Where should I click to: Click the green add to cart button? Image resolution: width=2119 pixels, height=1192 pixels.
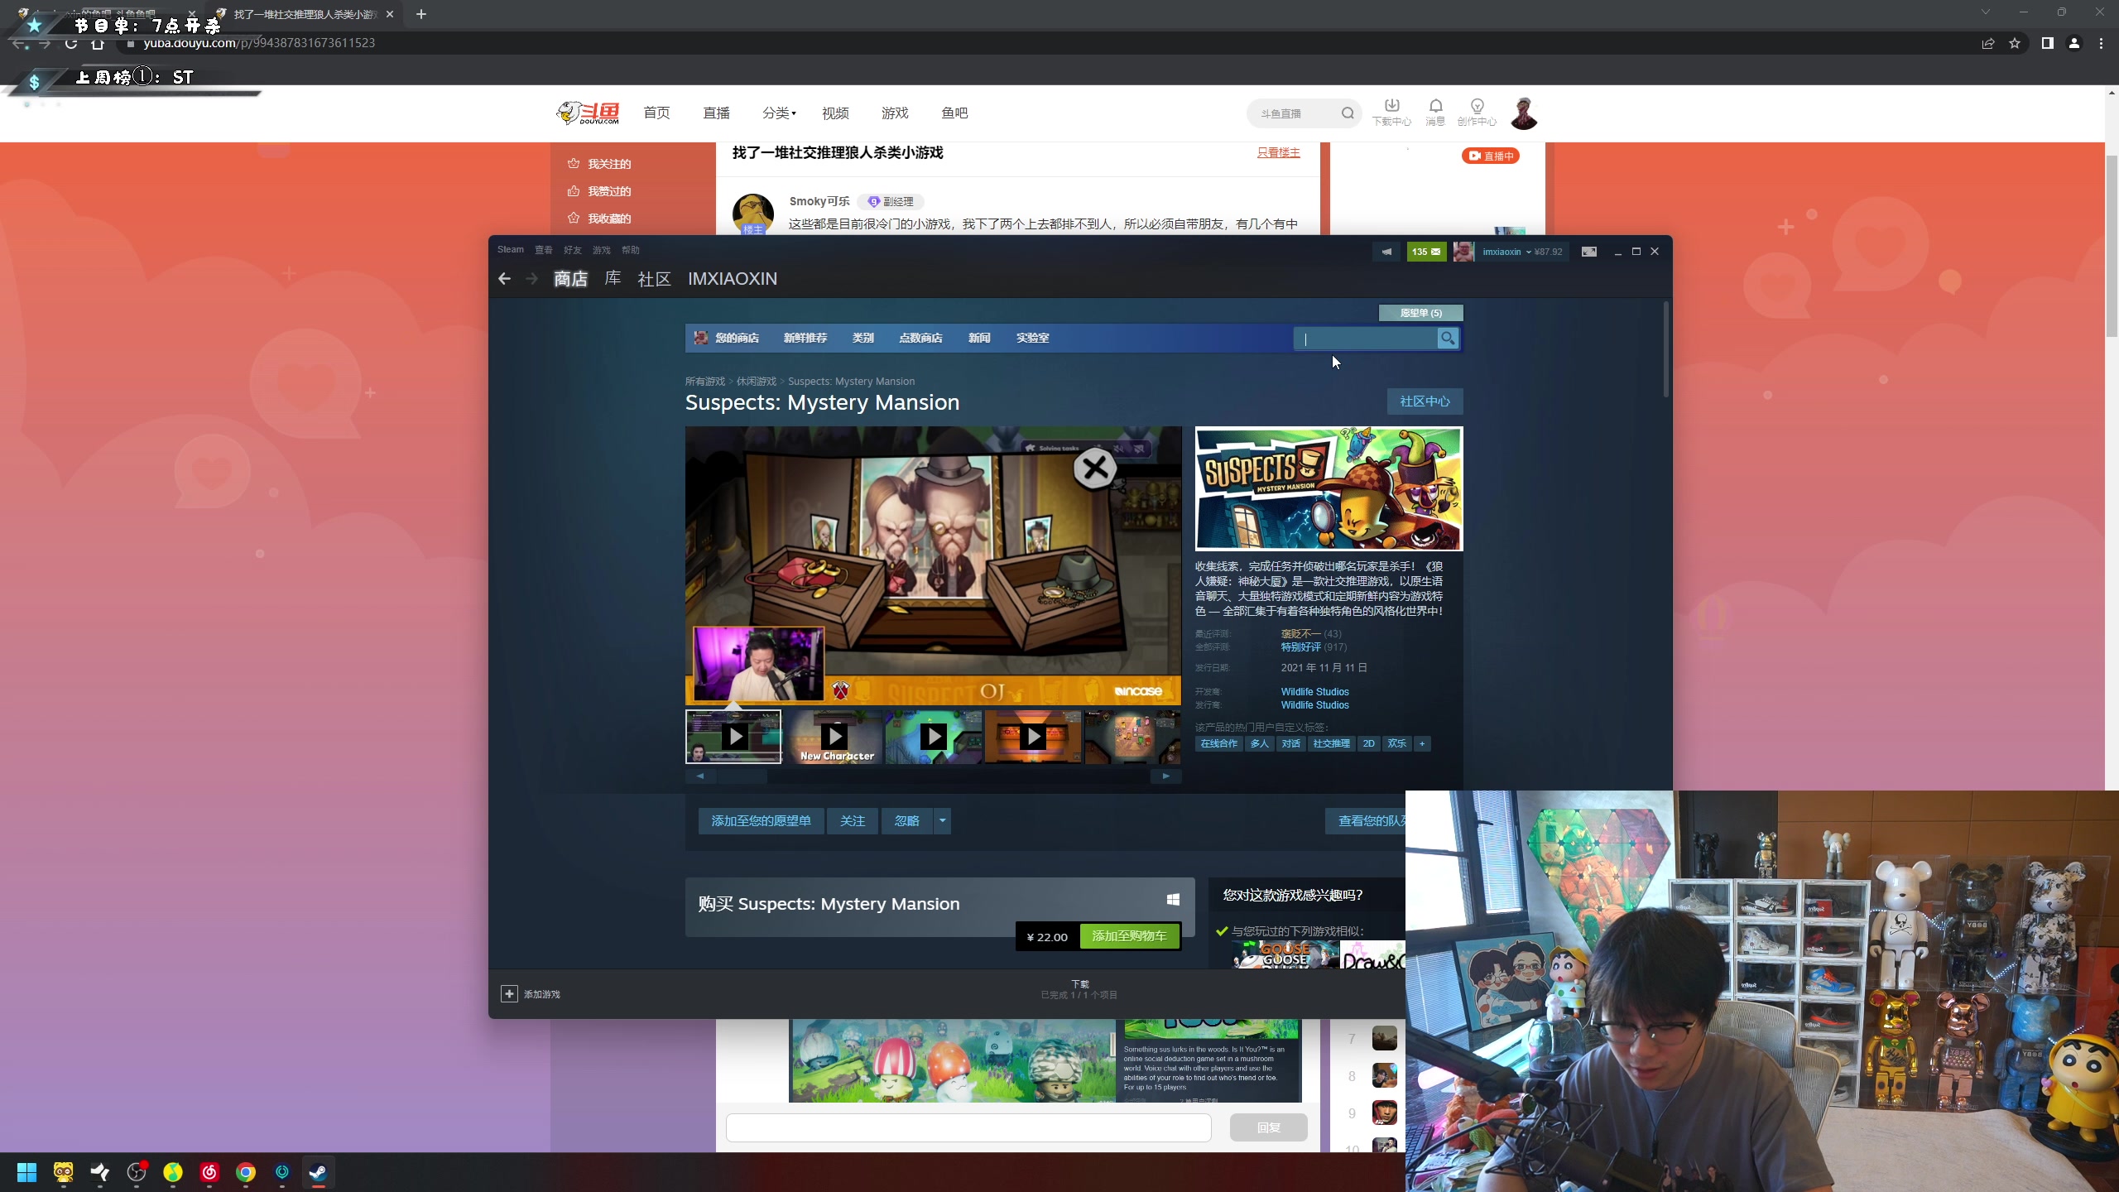(x=1129, y=936)
